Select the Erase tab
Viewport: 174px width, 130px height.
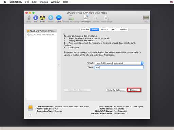pyautogui.click(x=94, y=29)
